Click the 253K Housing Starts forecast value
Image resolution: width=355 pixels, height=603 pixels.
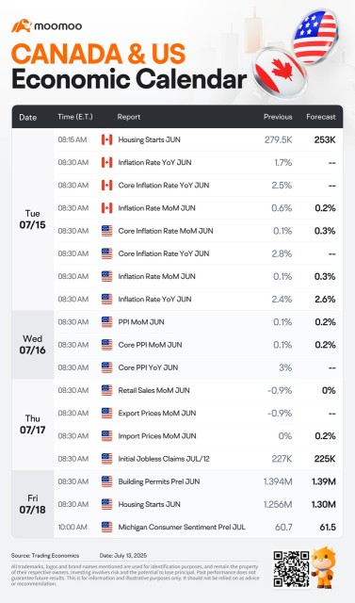point(324,139)
